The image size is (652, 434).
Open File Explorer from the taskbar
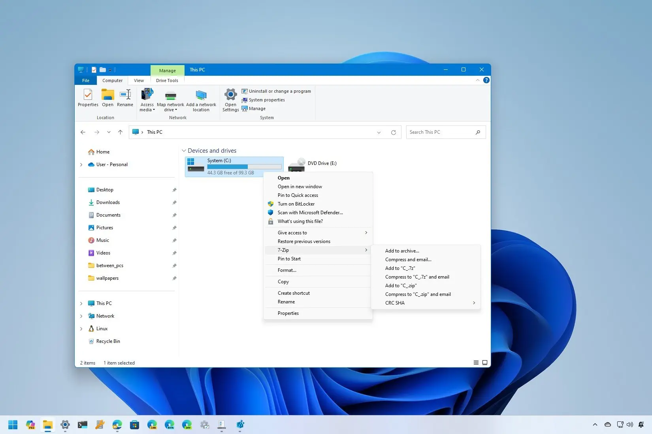(x=48, y=425)
